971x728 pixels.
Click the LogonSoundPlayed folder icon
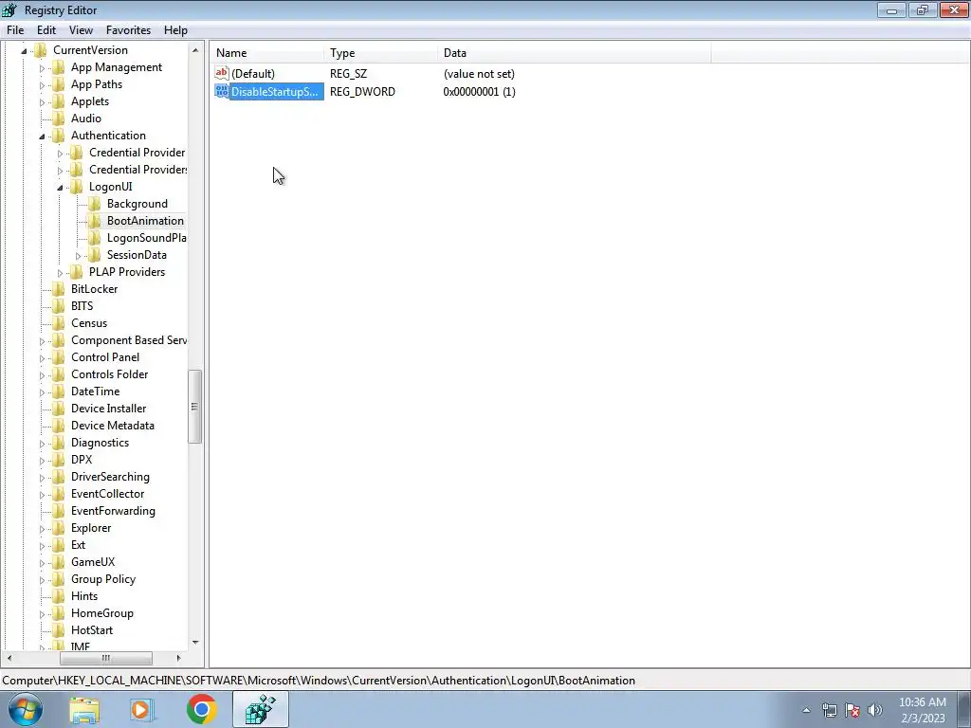(x=94, y=238)
